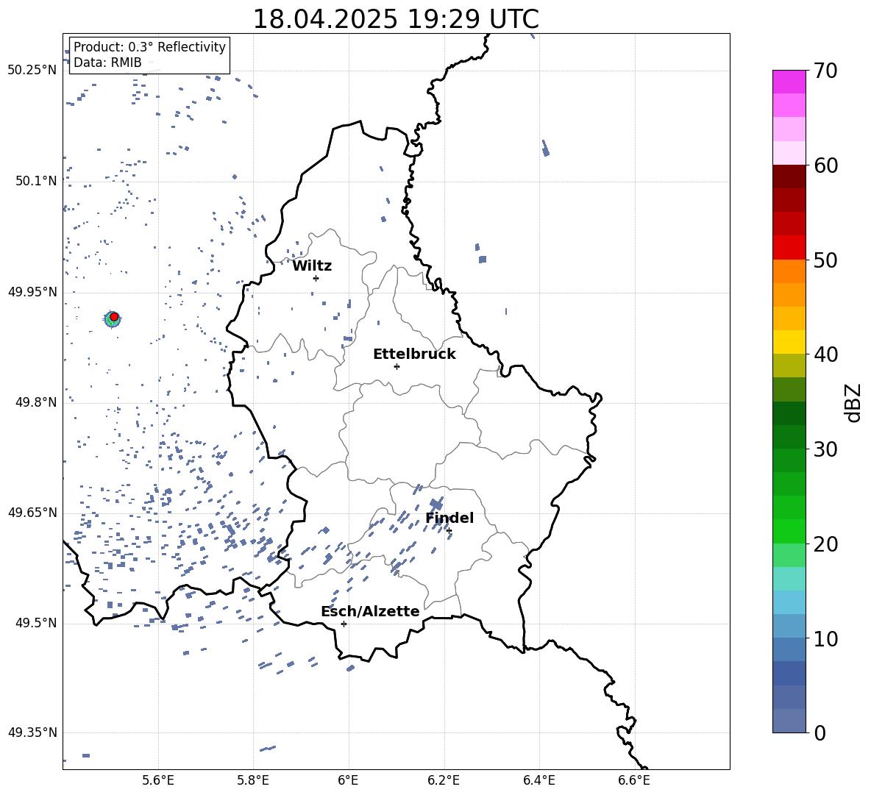Click the radar echo patch left of Findel

[437, 504]
